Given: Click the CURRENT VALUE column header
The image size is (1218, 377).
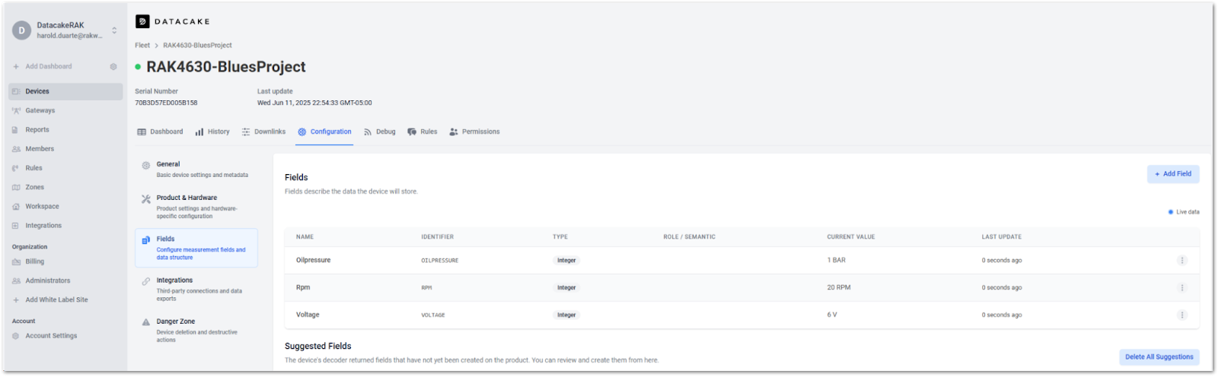Looking at the screenshot, I should [851, 237].
